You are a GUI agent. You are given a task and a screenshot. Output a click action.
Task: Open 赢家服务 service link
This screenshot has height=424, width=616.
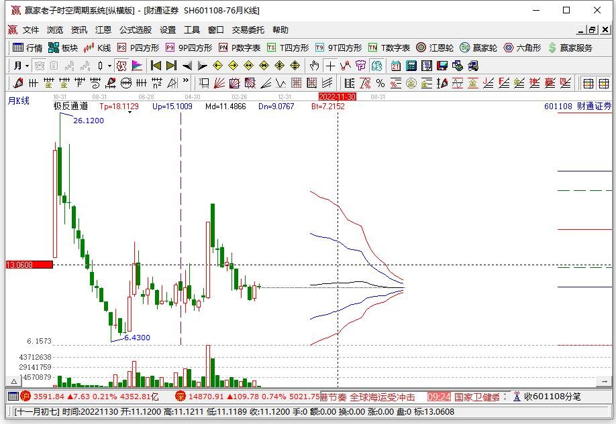[x=570, y=48]
